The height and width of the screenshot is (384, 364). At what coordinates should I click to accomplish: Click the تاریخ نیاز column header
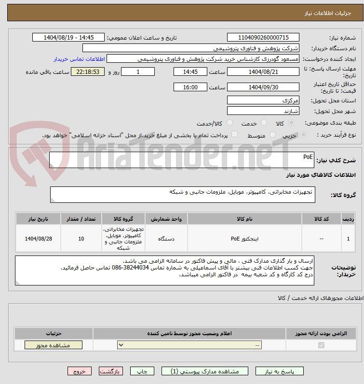39,219
